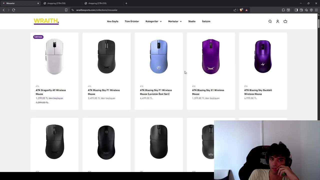Click the purple ATK Blazing Sky X1 mouse image
Image resolution: width=320 pixels, height=180 pixels.
211,56
